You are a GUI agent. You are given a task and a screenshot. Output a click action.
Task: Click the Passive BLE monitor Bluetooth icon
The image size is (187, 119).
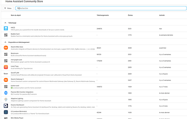[6, 93]
